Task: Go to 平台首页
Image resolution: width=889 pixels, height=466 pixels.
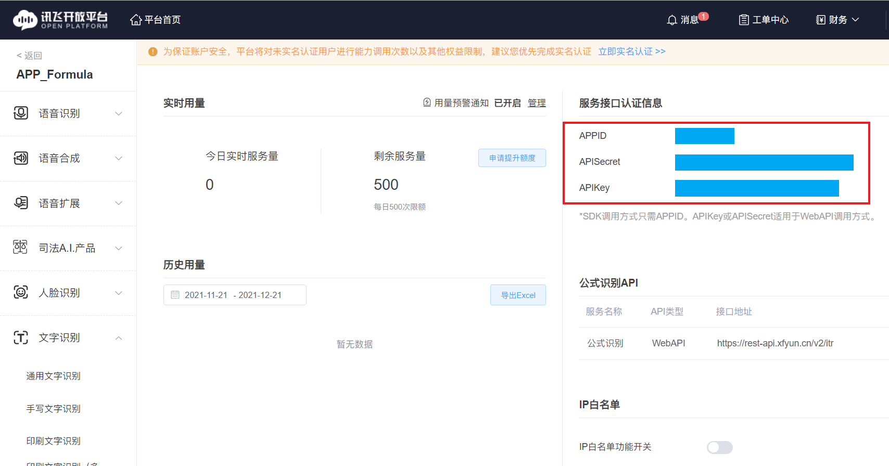Action: tap(162, 20)
